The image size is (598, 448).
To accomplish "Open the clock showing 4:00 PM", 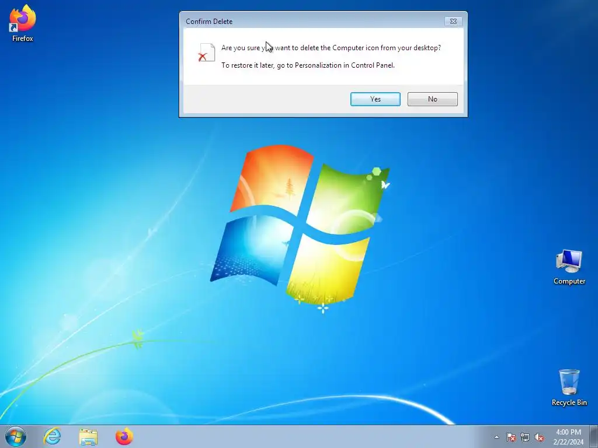I will (568, 437).
